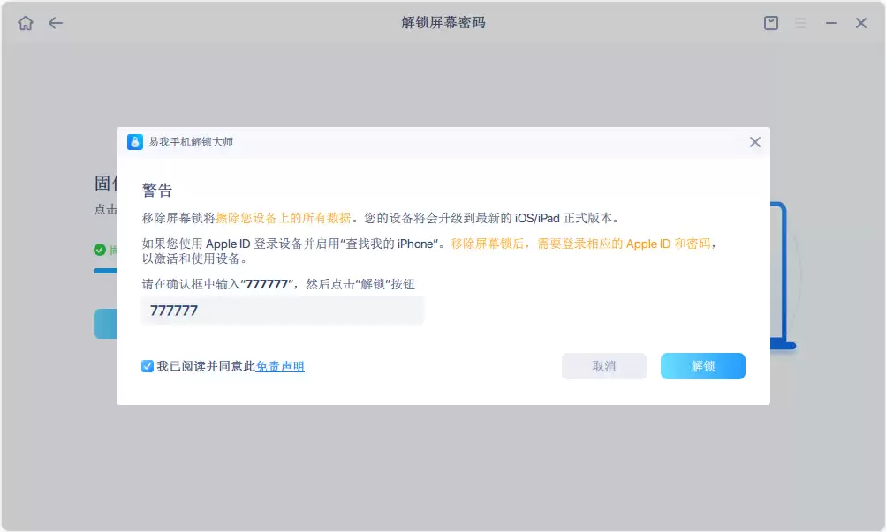
Task: Click the 解锁屏幕密码 title bar label
Action: click(x=443, y=22)
